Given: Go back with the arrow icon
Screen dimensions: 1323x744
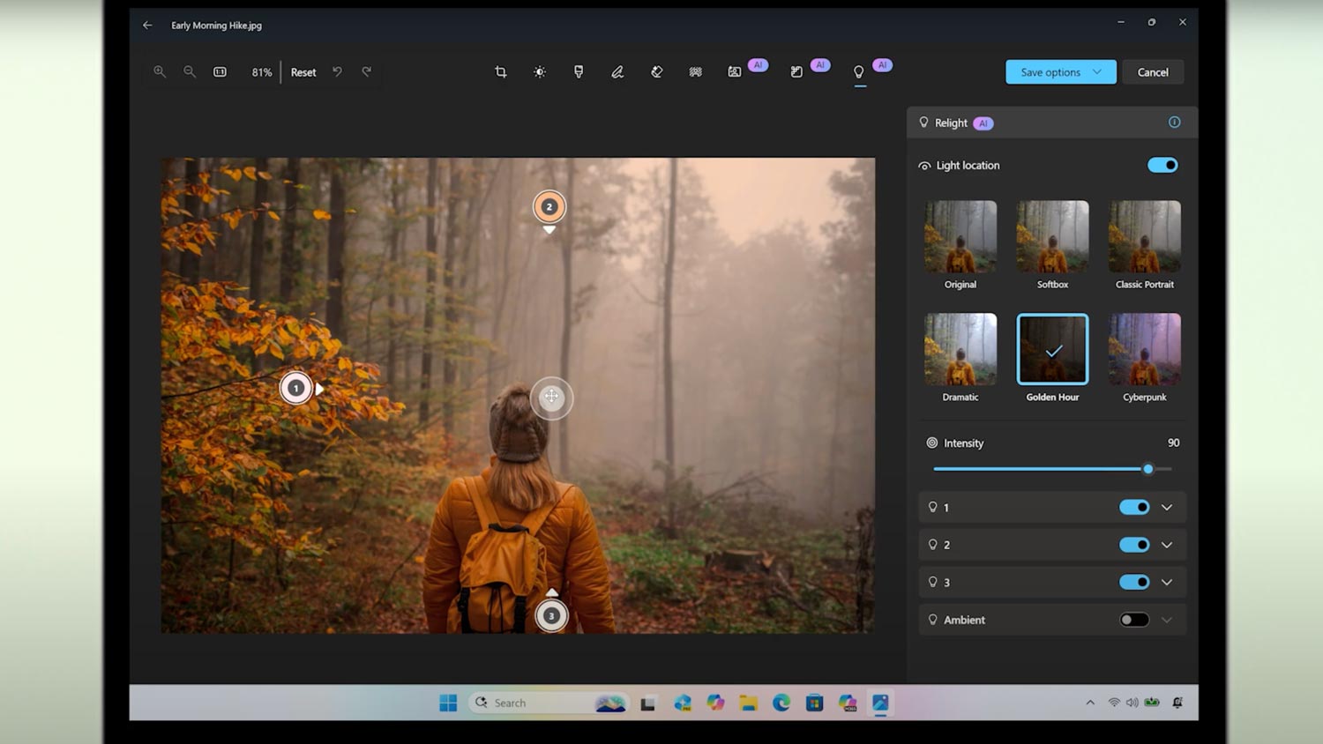Looking at the screenshot, I should 147,26.
